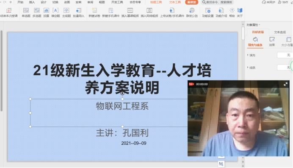Open the 填充 fill type dropdown
This screenshot has height=168, width=293.
click(285, 55)
